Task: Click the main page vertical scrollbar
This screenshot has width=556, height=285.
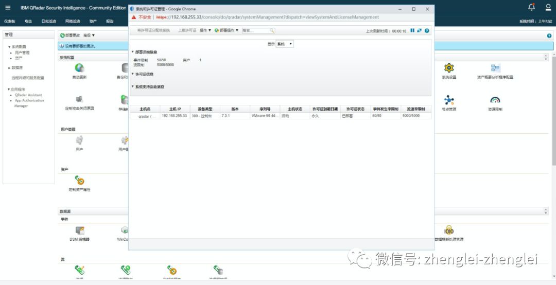Action: pyautogui.click(x=553, y=110)
